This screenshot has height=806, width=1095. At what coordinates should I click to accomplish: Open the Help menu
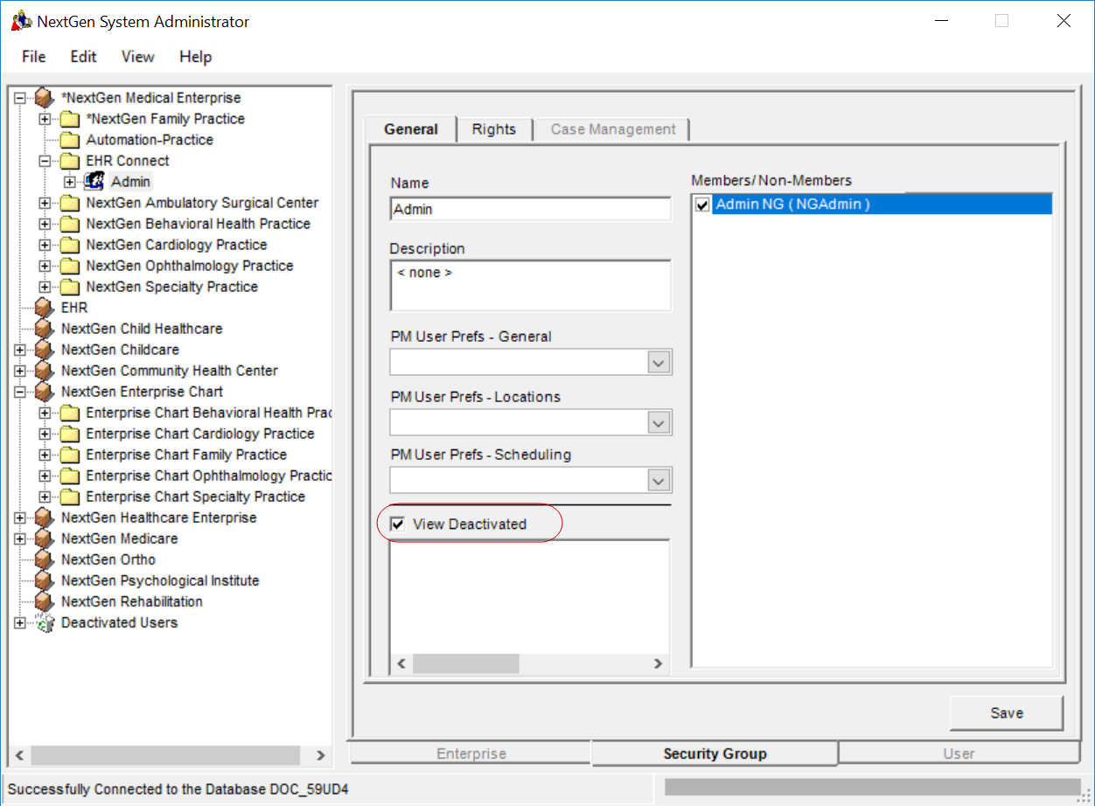tap(196, 57)
